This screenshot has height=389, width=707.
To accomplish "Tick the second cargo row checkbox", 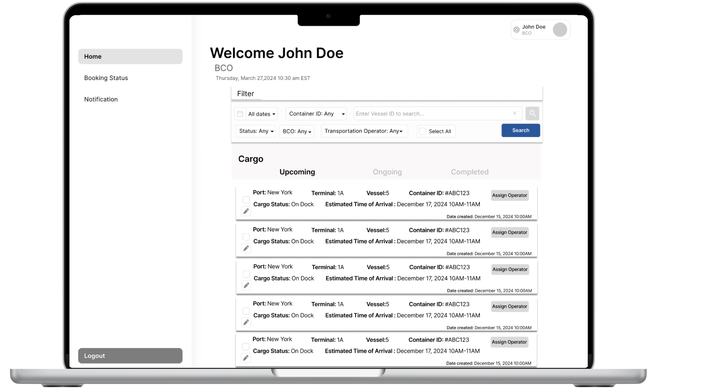I will point(246,237).
